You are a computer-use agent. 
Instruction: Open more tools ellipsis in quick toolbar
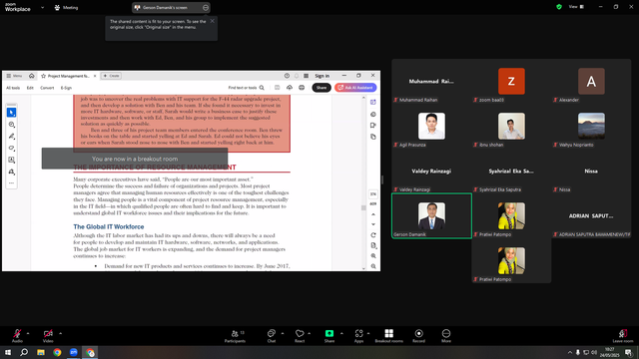11,183
